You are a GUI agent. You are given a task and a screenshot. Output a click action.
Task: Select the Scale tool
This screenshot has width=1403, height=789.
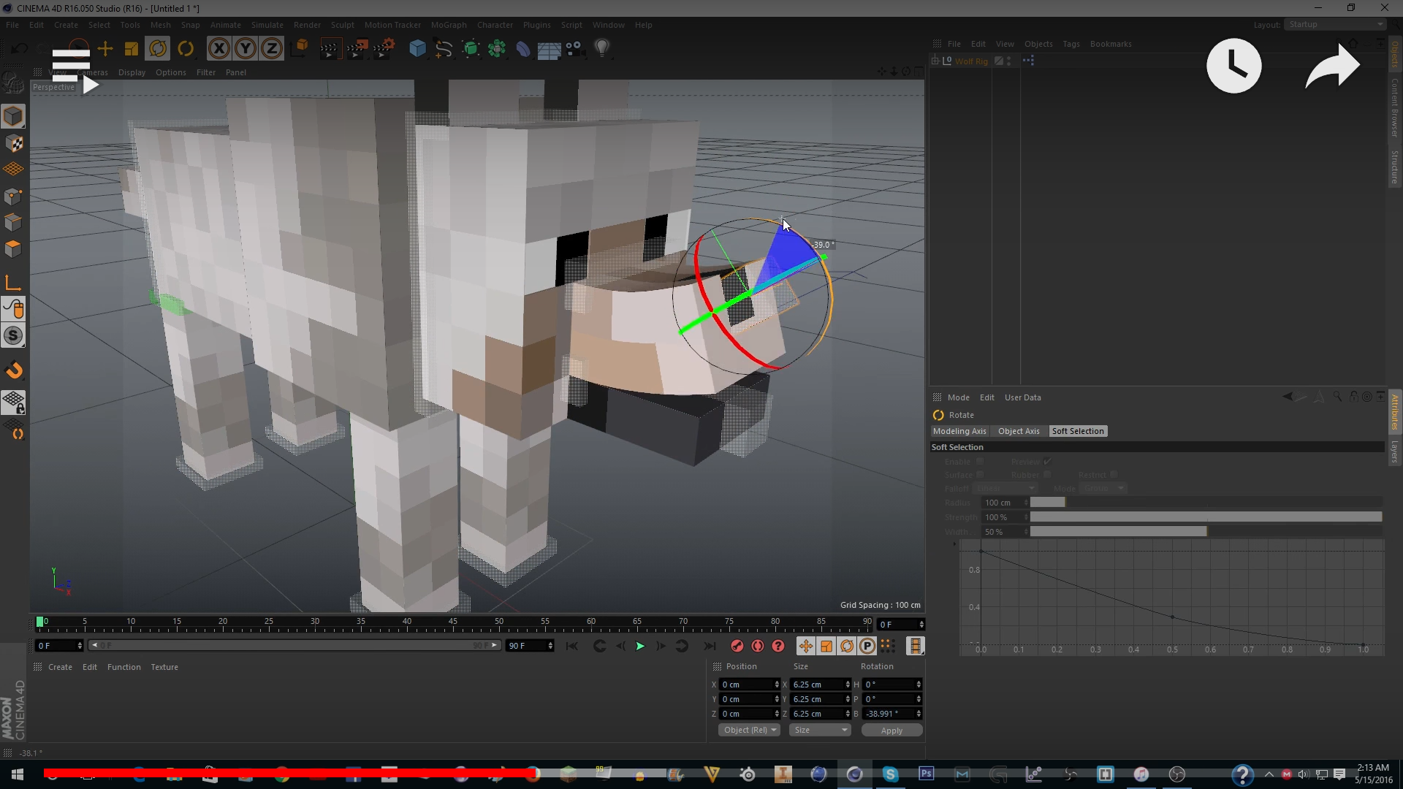(132, 49)
